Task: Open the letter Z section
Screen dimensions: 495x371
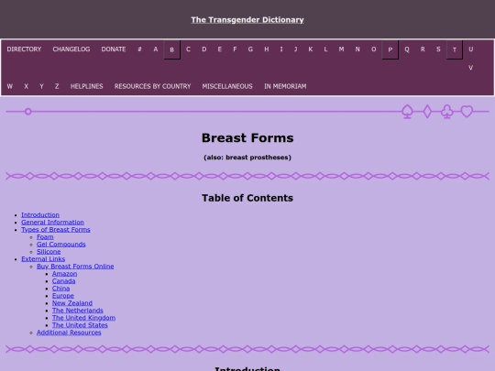Action: [57, 86]
